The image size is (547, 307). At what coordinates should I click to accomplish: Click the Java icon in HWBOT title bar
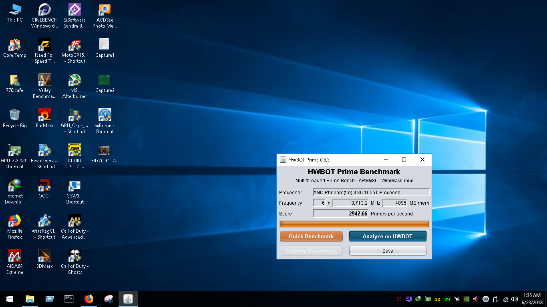[283, 159]
